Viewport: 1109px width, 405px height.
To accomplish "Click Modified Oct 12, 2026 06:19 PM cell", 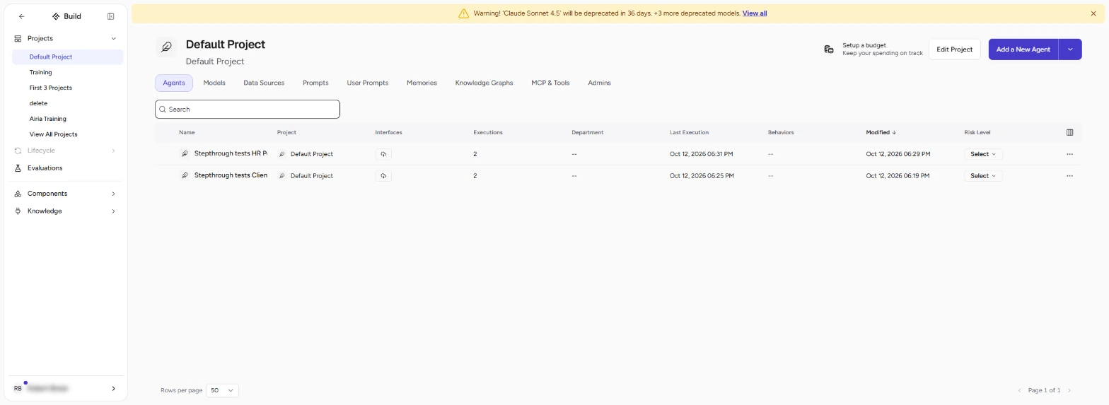I will [x=898, y=176].
